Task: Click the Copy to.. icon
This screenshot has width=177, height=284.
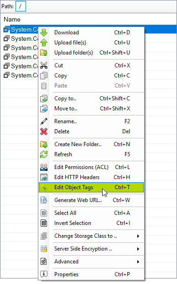Action: click(44, 98)
